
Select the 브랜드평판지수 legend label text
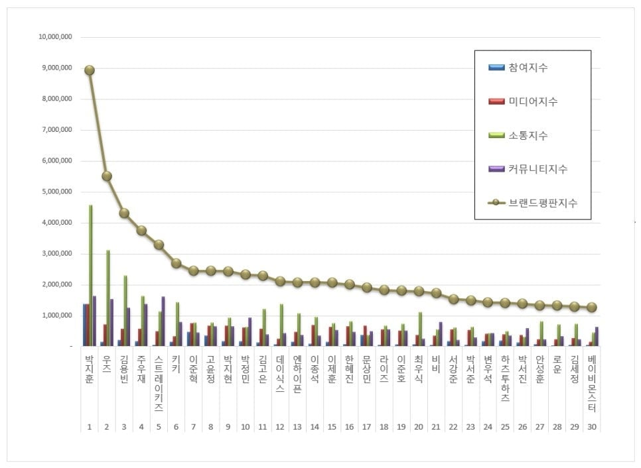tap(543, 203)
